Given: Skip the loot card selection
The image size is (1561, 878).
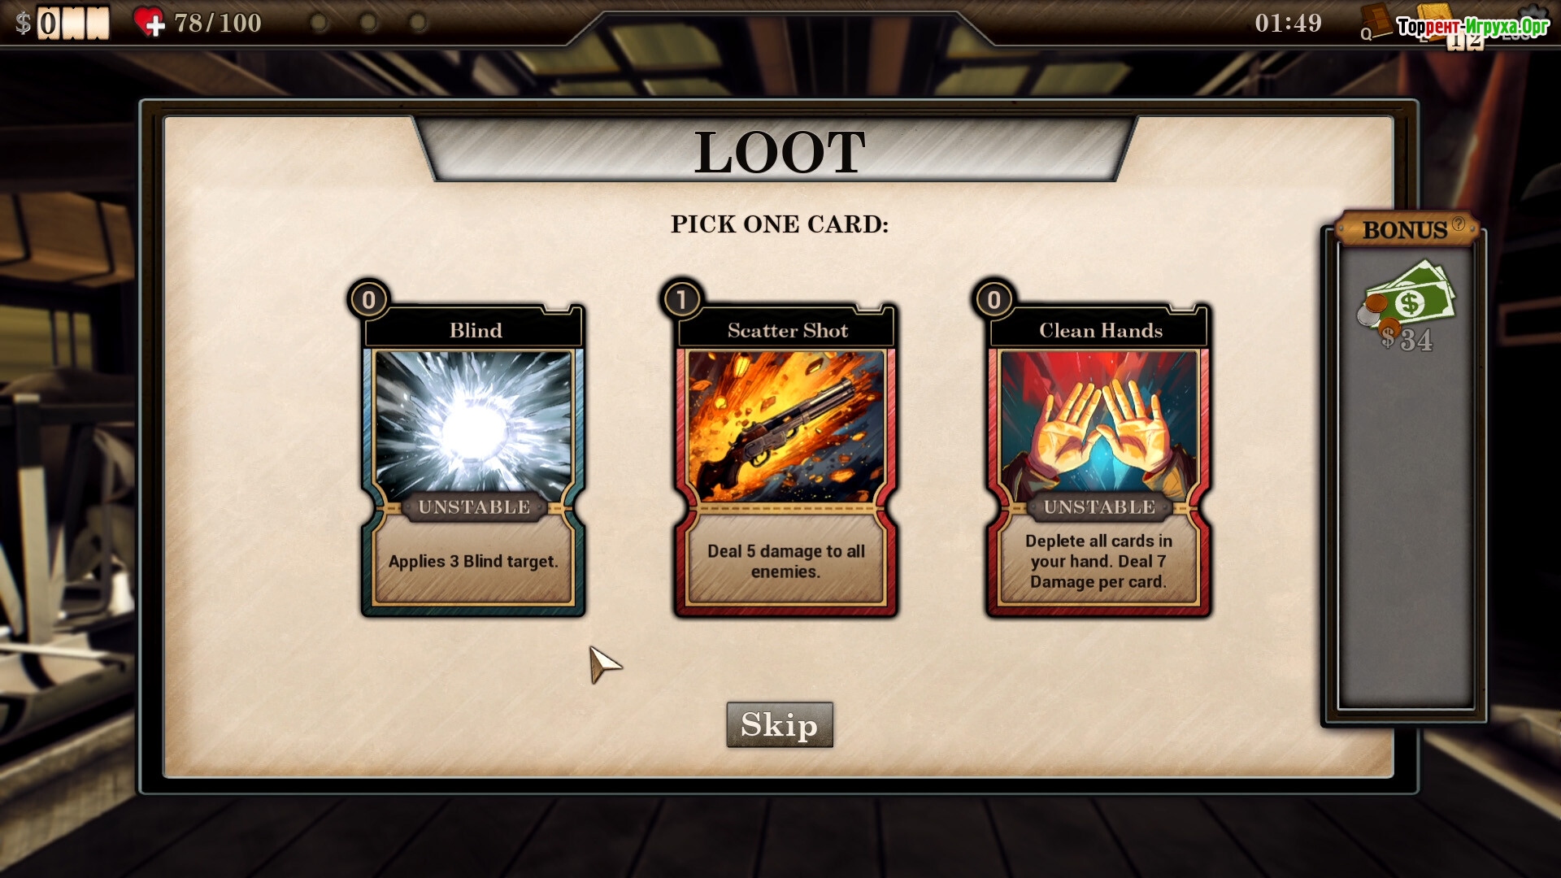Looking at the screenshot, I should 780,724.
